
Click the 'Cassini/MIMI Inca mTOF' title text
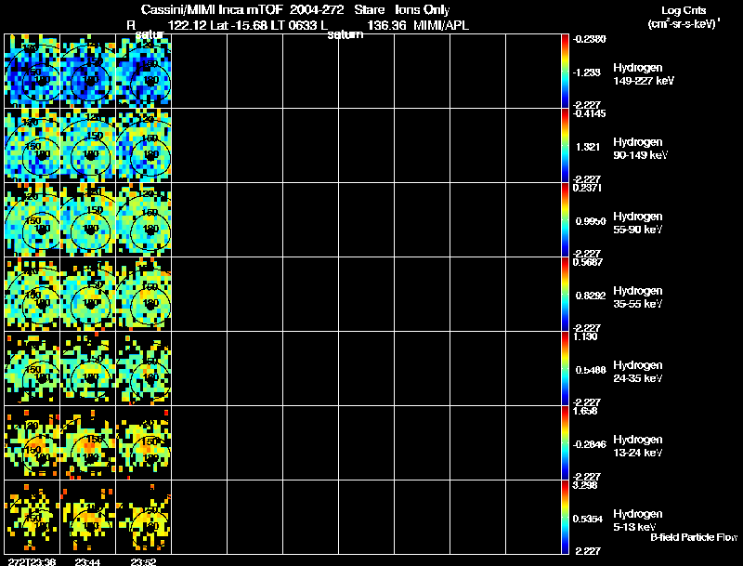tap(212, 9)
